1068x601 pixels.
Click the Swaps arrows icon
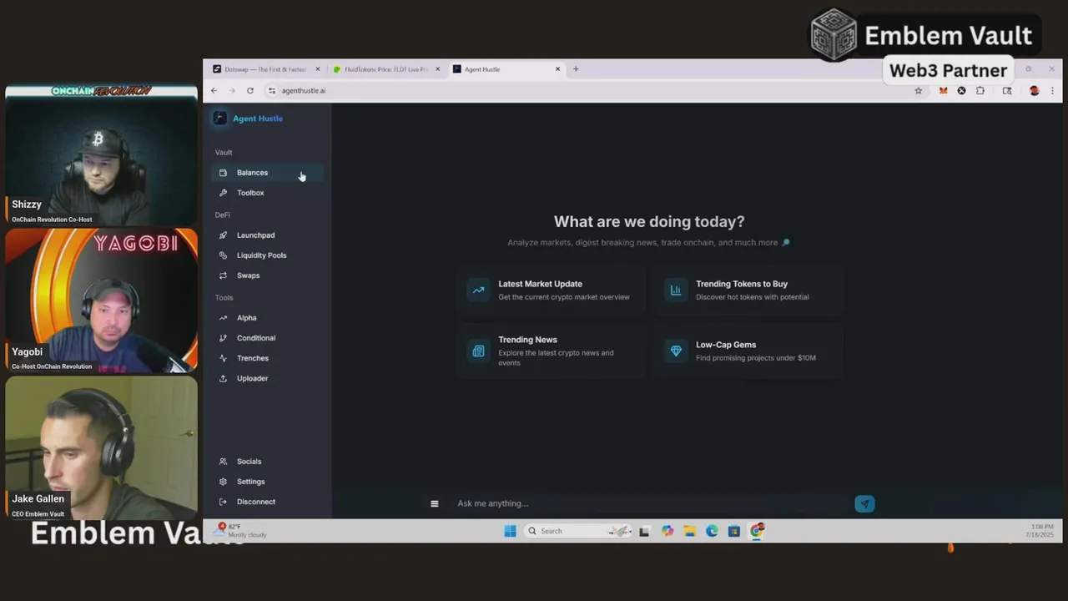click(223, 275)
